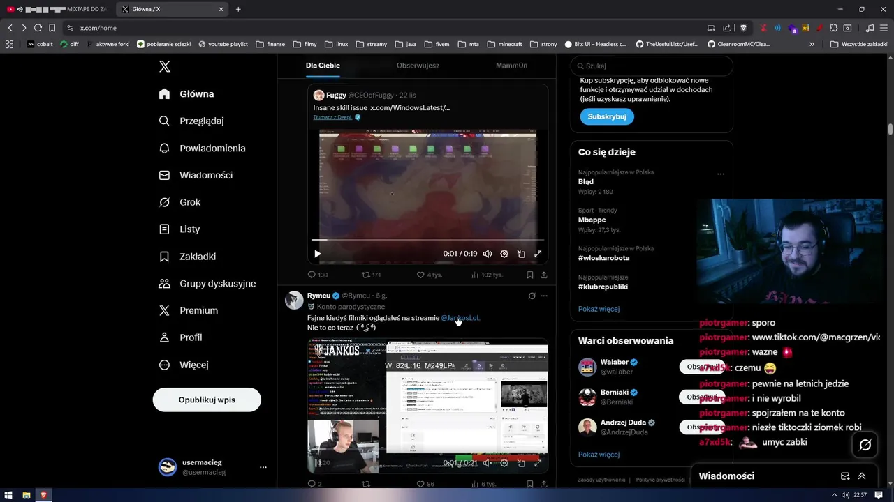Repost the Fuggy post (171)

371,275
